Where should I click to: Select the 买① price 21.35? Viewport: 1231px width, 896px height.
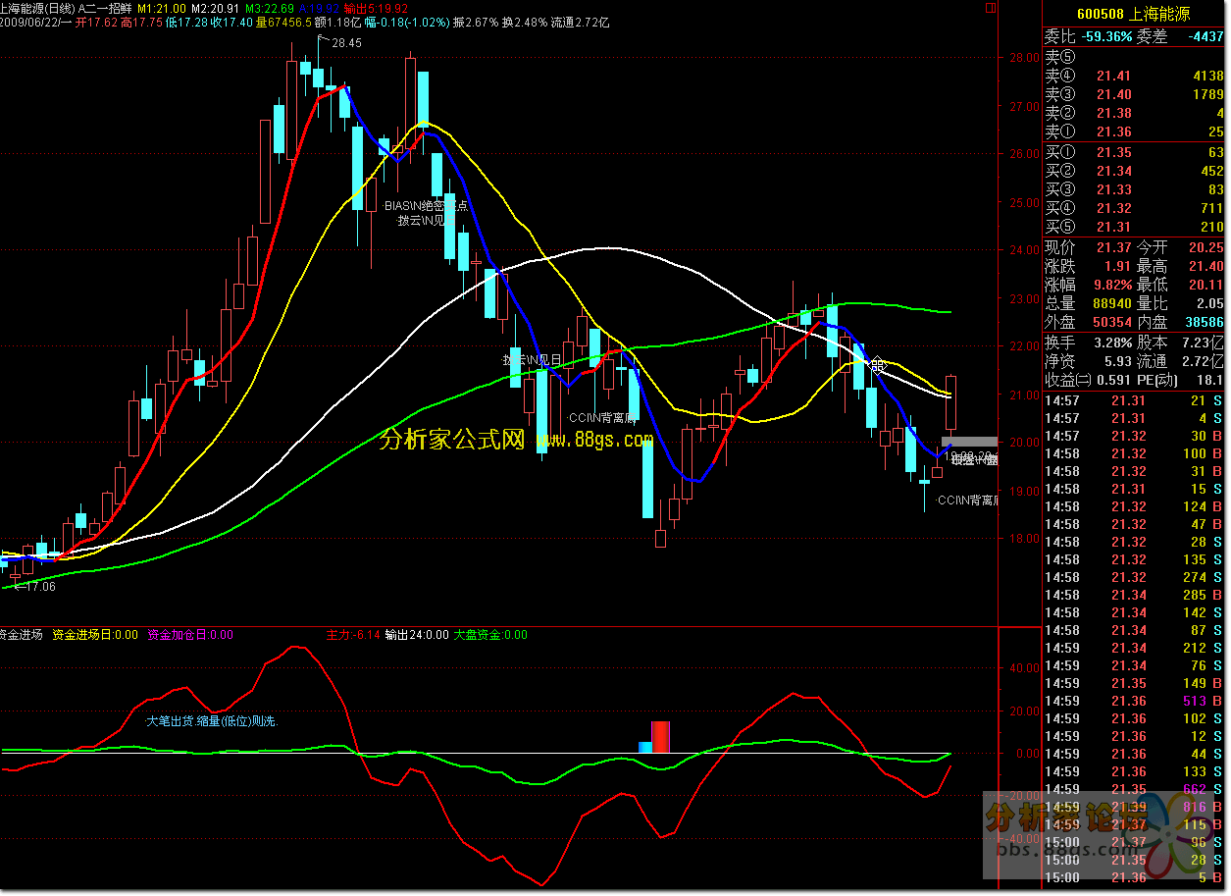point(1113,152)
